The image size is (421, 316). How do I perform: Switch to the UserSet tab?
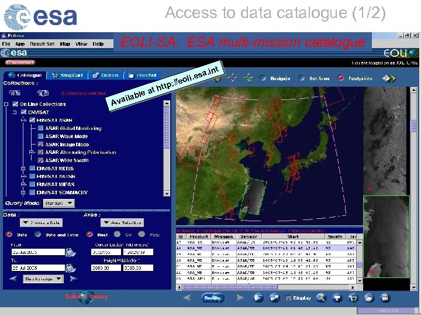coord(143,75)
